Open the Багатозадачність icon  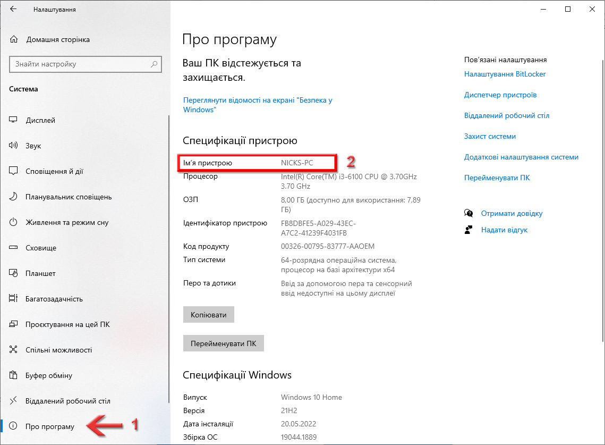point(13,299)
